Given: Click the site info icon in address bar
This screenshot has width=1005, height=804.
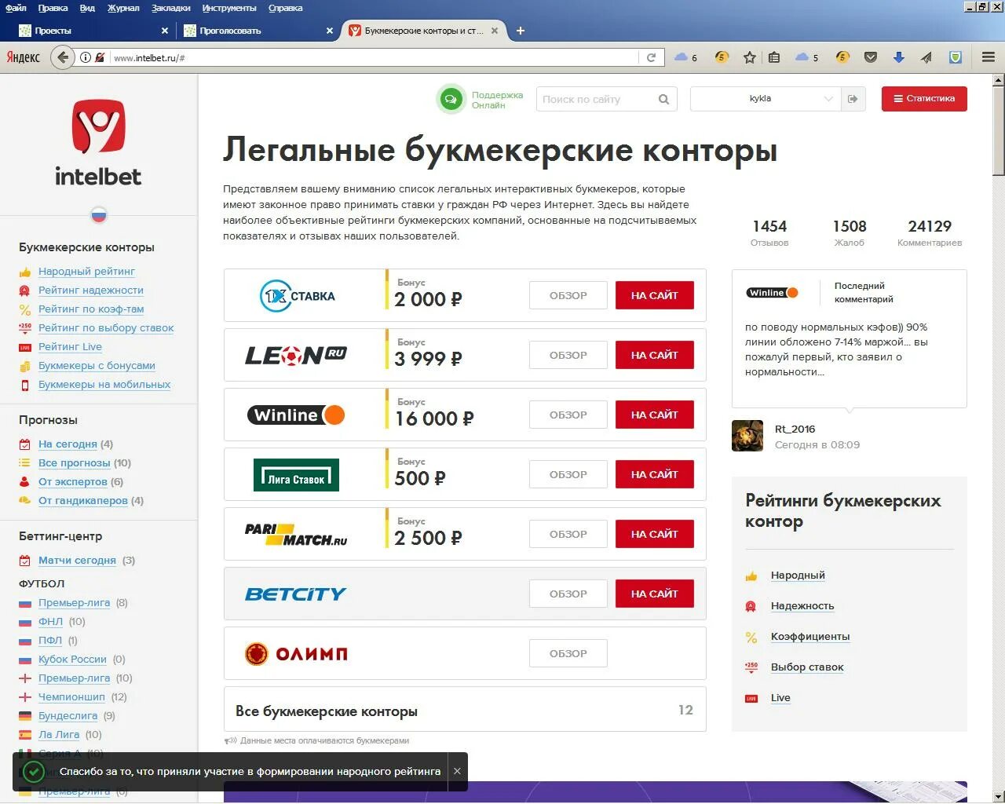Looking at the screenshot, I should [x=86, y=57].
